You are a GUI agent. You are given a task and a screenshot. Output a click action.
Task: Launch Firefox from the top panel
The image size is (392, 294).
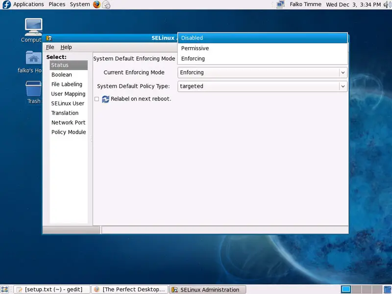pyautogui.click(x=97, y=4)
